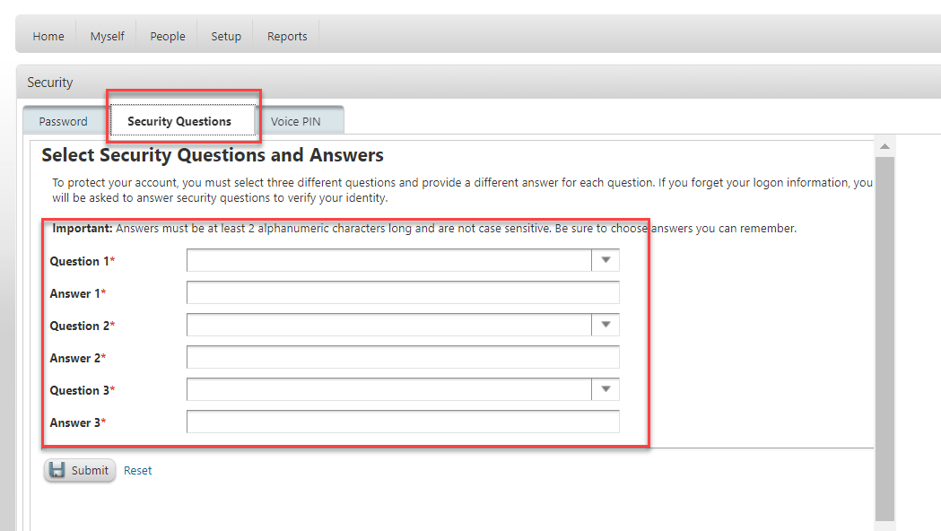Select the Setup menu item
This screenshot has width=941, height=531.
(x=226, y=36)
